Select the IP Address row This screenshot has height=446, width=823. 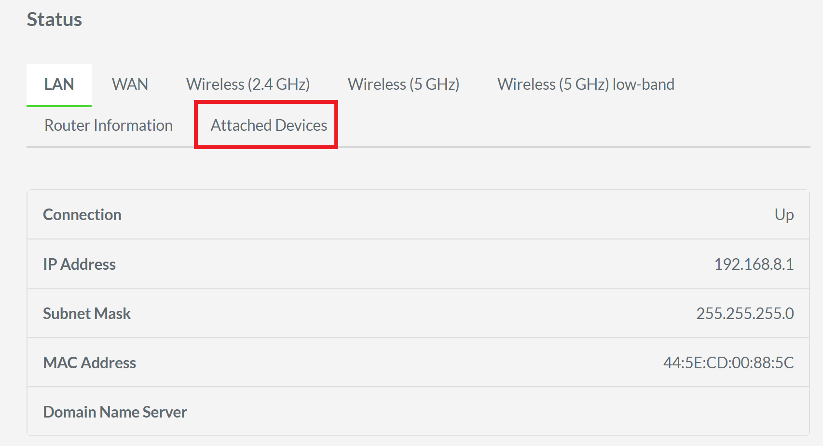coord(415,264)
